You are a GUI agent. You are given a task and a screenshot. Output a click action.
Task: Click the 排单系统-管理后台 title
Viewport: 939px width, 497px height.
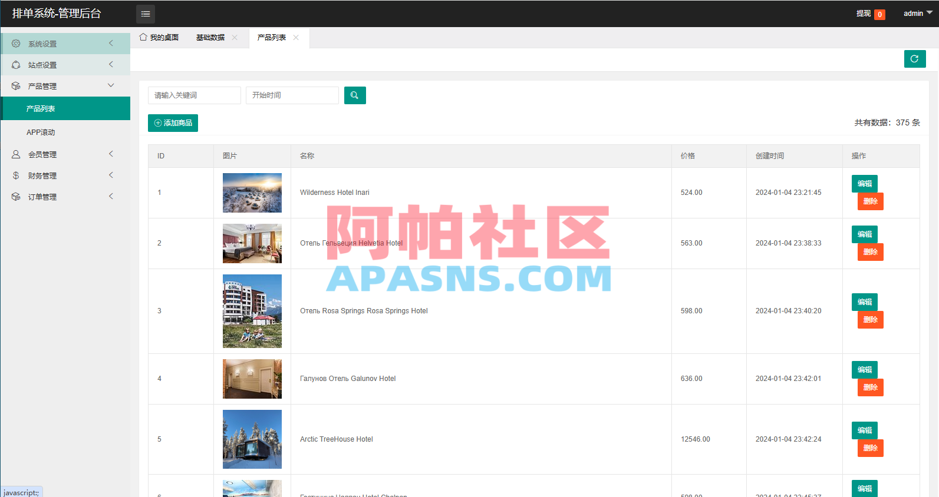point(57,14)
